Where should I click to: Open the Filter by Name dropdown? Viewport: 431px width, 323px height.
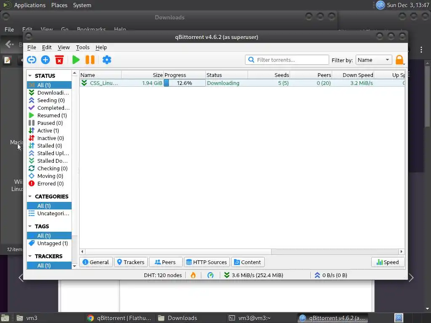(x=374, y=60)
